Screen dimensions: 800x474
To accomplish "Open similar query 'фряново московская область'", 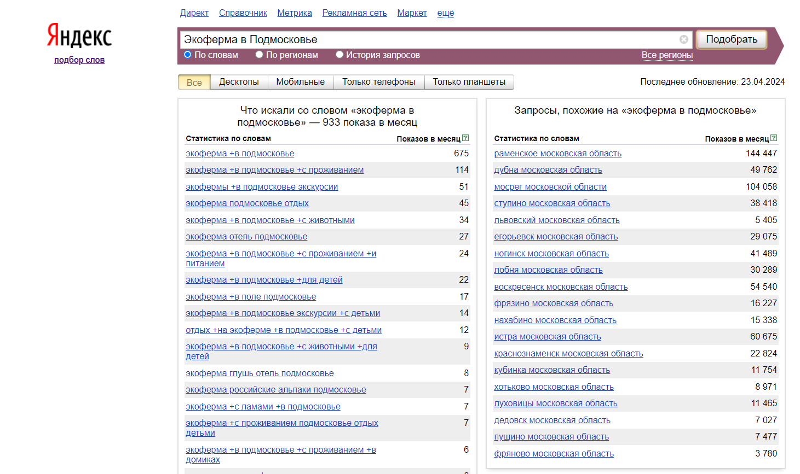I will tap(554, 454).
